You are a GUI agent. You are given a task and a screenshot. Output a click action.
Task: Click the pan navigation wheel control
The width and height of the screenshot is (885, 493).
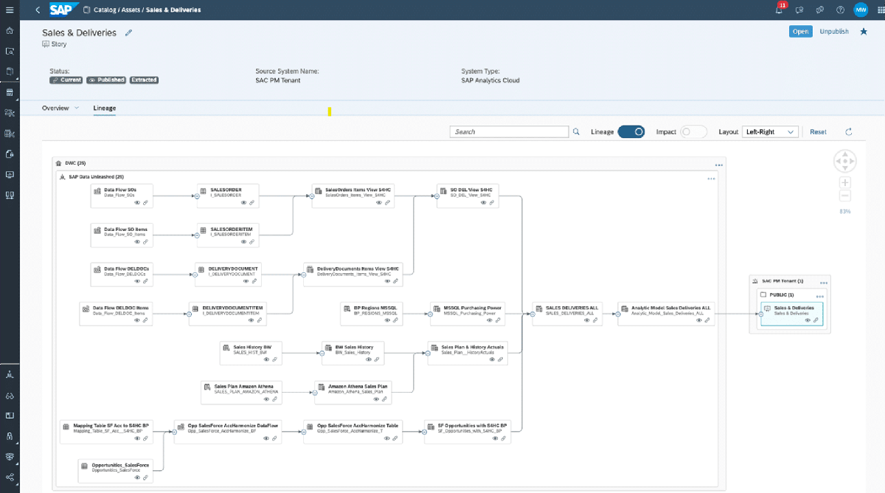pyautogui.click(x=845, y=160)
